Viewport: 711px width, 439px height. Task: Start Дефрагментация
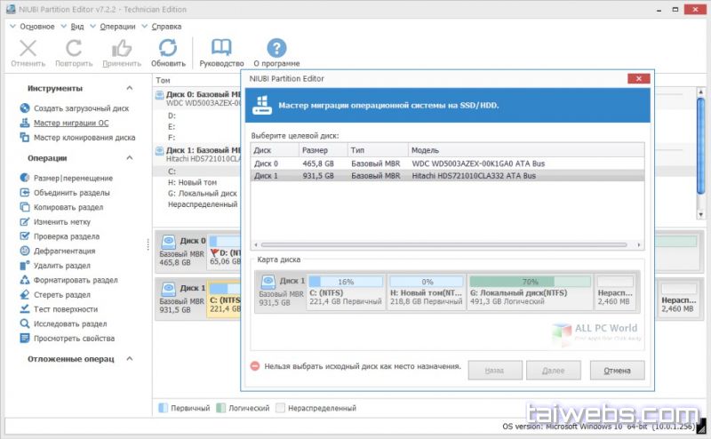click(x=64, y=251)
